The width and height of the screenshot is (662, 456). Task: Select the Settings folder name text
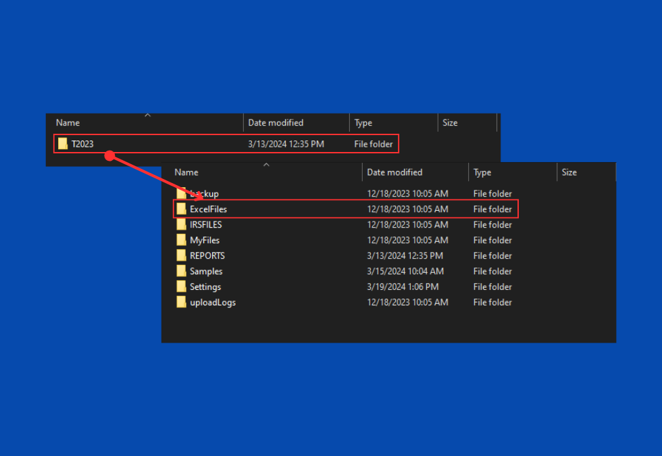pyautogui.click(x=205, y=287)
